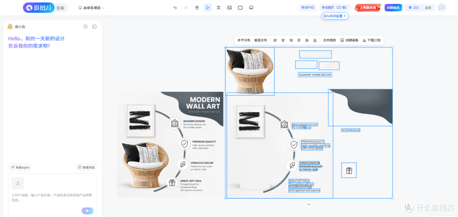This screenshot has width=458, height=217.
Task: Open the AI模板库 template library
Action: point(393,8)
